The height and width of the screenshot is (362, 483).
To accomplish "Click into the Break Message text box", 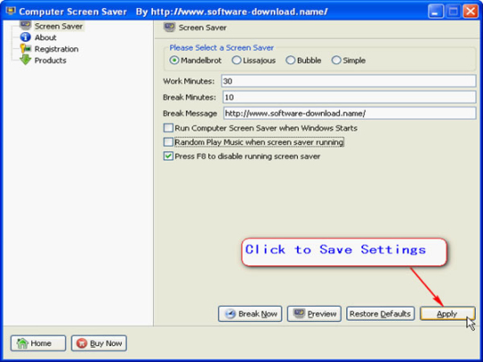I will [x=350, y=114].
